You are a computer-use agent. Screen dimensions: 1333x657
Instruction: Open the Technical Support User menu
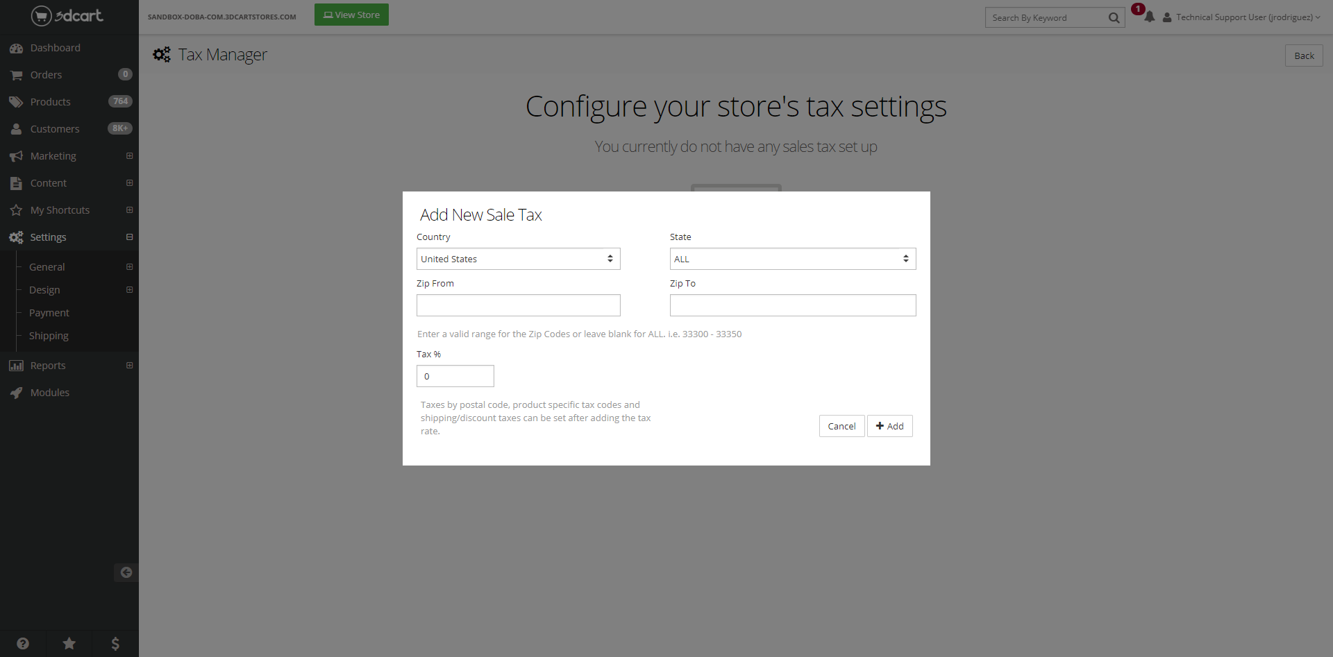click(x=1243, y=17)
